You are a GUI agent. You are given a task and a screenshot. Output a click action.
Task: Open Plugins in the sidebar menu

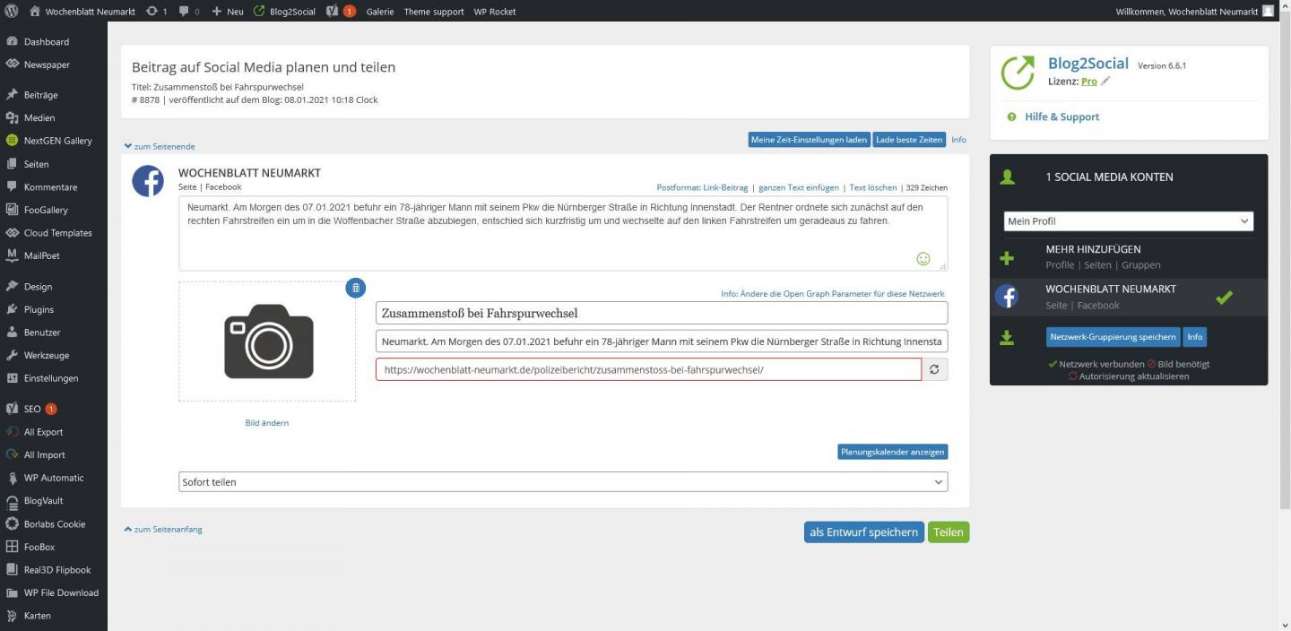point(39,309)
